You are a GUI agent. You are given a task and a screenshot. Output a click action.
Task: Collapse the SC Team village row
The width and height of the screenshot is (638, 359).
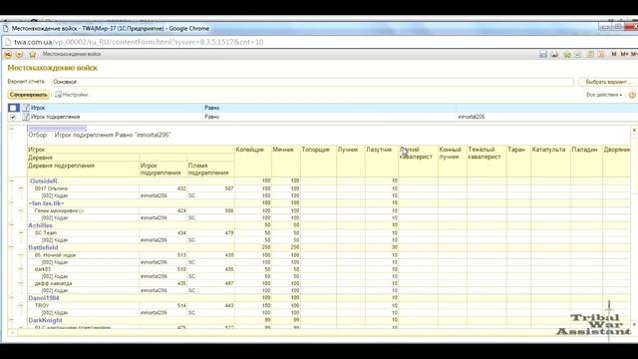[x=21, y=232]
